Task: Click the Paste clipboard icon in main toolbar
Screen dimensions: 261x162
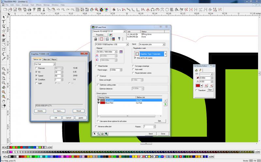Action: coord(53,10)
